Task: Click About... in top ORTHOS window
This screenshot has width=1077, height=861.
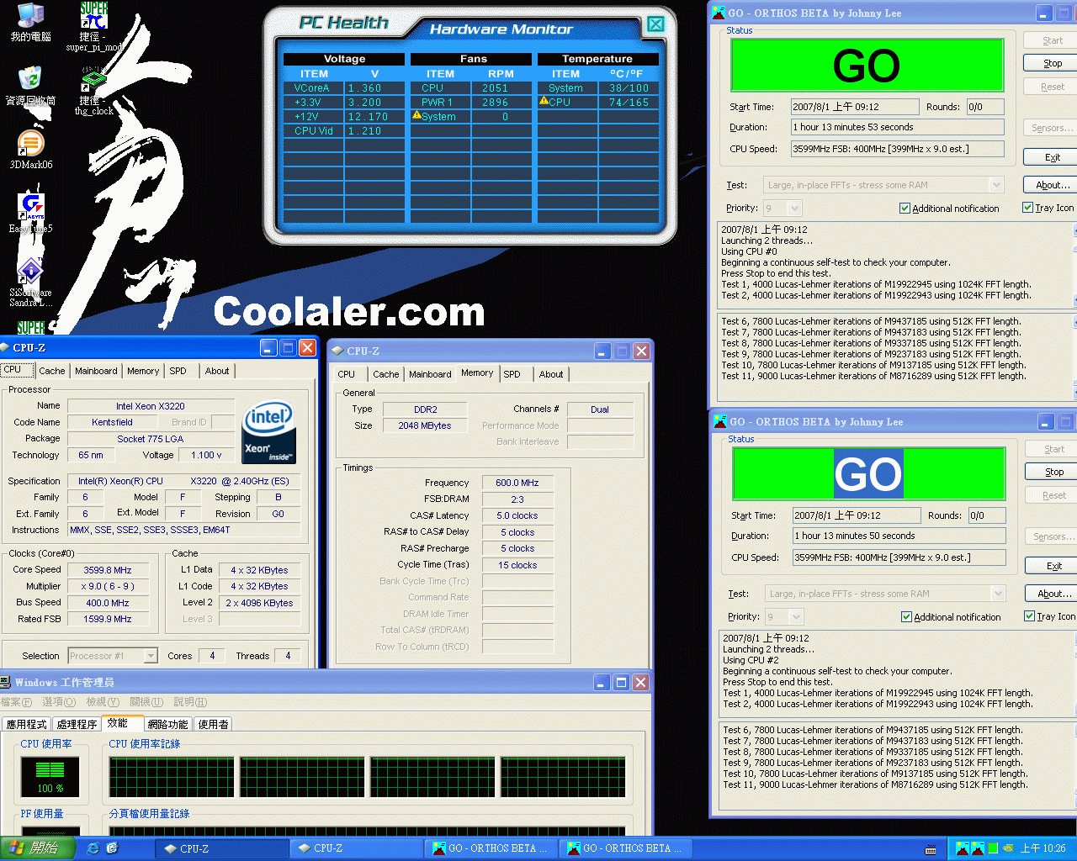Action: click(1053, 185)
